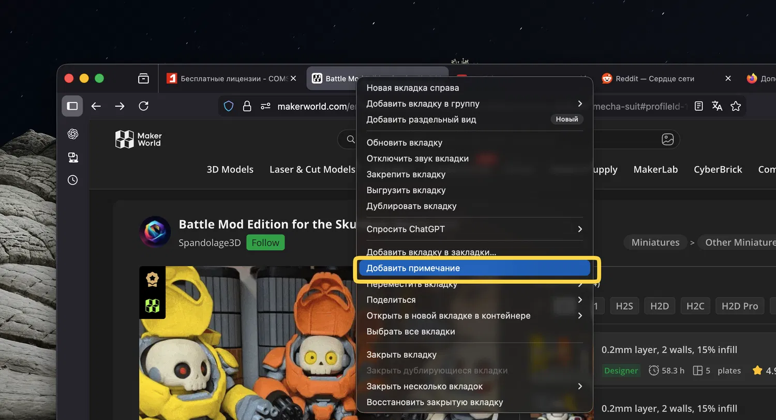This screenshot has height=420, width=776.
Task: Click the translate page icon
Action: (x=717, y=106)
